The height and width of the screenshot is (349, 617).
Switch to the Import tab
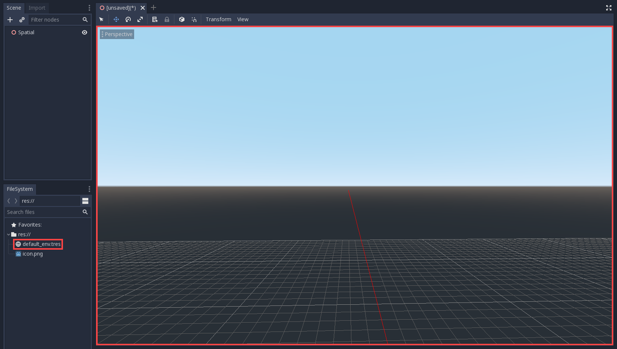[x=37, y=7]
